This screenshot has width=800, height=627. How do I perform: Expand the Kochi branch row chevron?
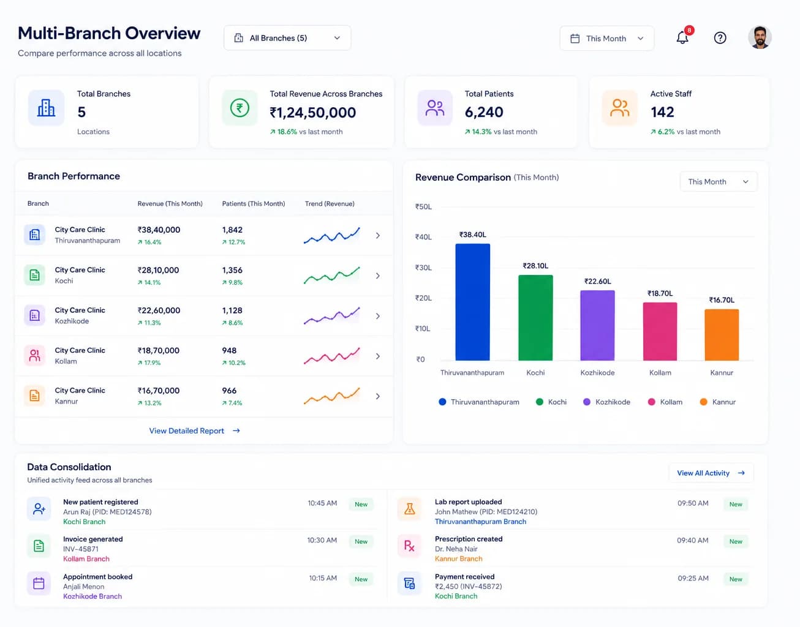(378, 276)
